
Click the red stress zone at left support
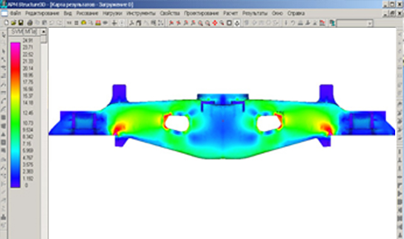tap(119, 129)
